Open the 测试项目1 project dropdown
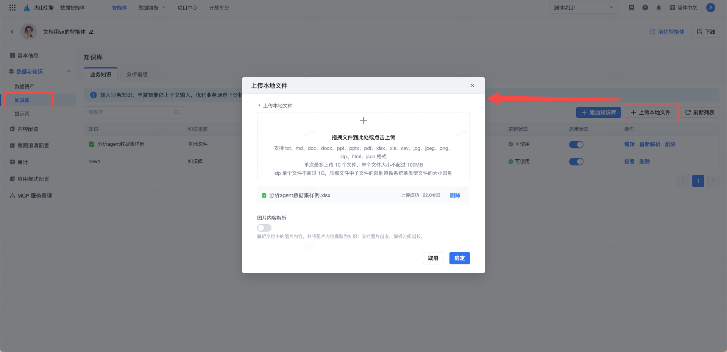The width and height of the screenshot is (727, 352). coord(583,8)
